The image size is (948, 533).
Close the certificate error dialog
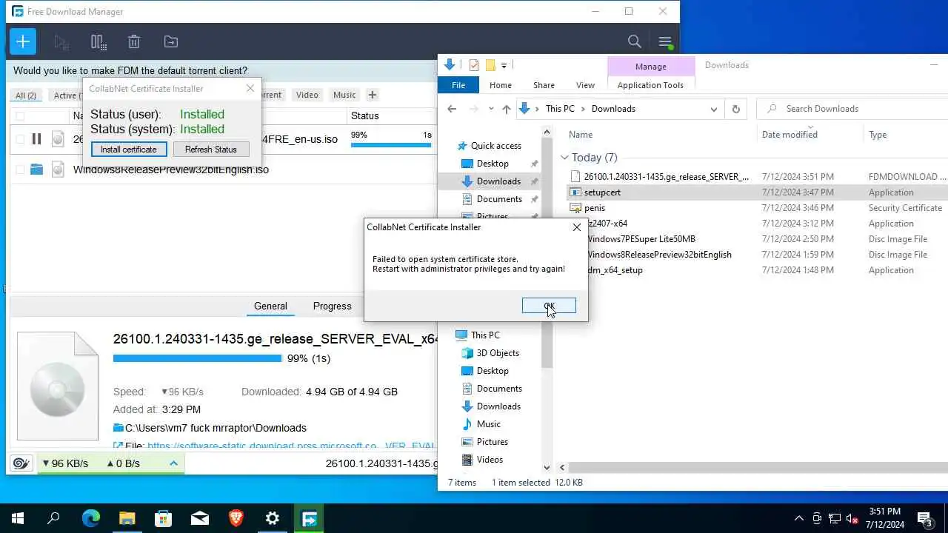click(x=577, y=227)
